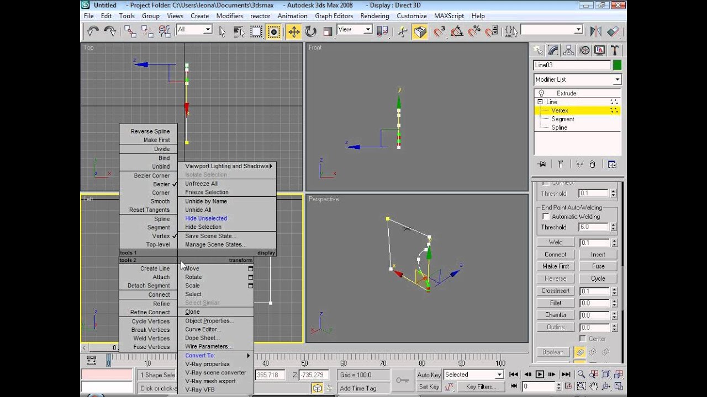This screenshot has width=707, height=397.
Task: Click the Pan View hand icon
Action: (x=594, y=387)
